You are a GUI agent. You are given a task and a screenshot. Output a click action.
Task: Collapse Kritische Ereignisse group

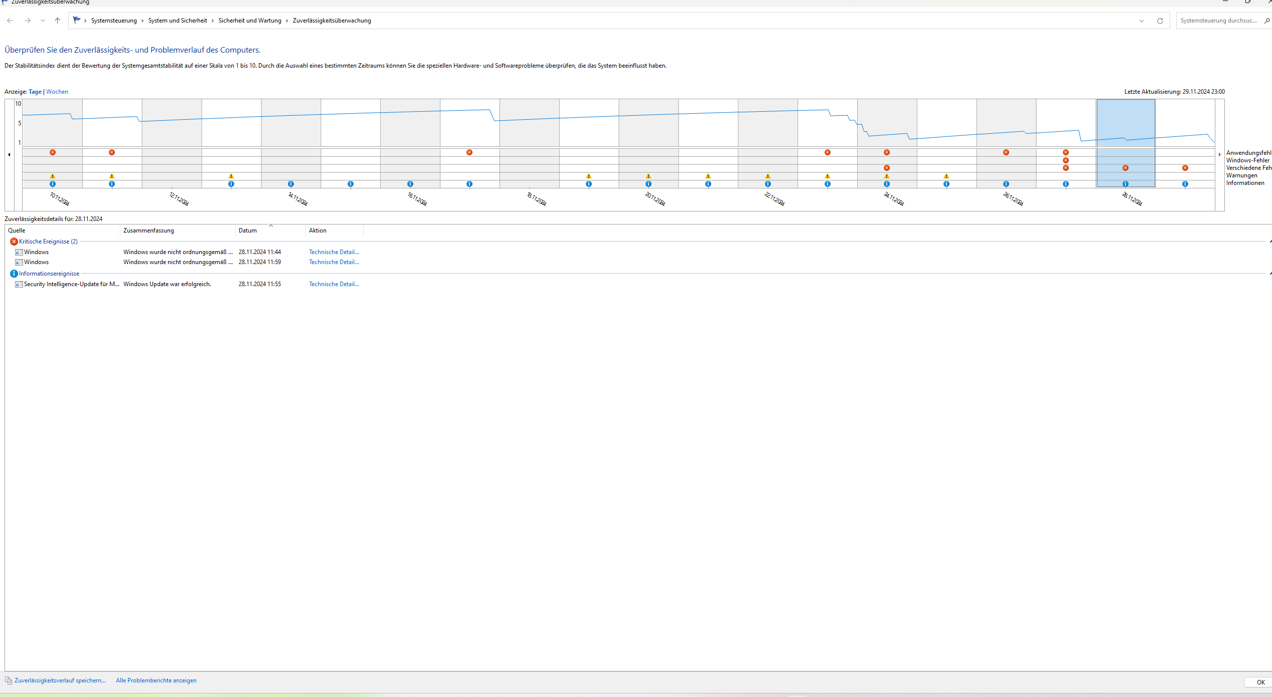(x=1269, y=242)
